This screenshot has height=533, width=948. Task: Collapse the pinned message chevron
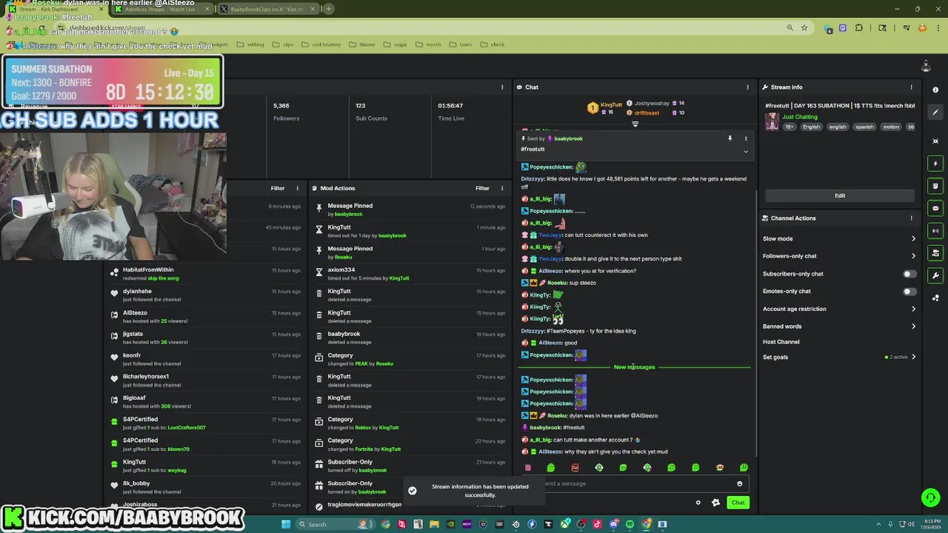pyautogui.click(x=746, y=151)
